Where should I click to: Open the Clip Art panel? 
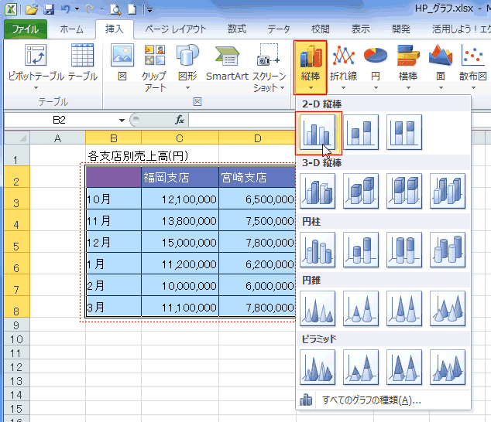pos(153,63)
